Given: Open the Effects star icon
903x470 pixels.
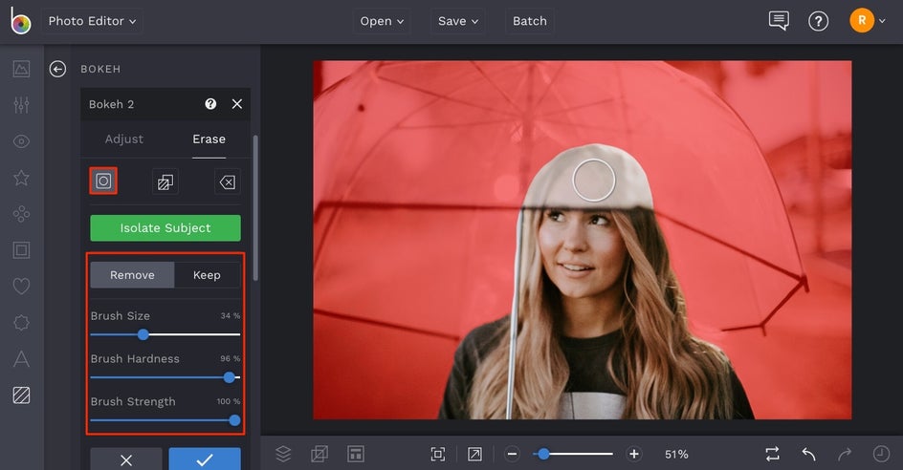Looking at the screenshot, I should (x=21, y=178).
